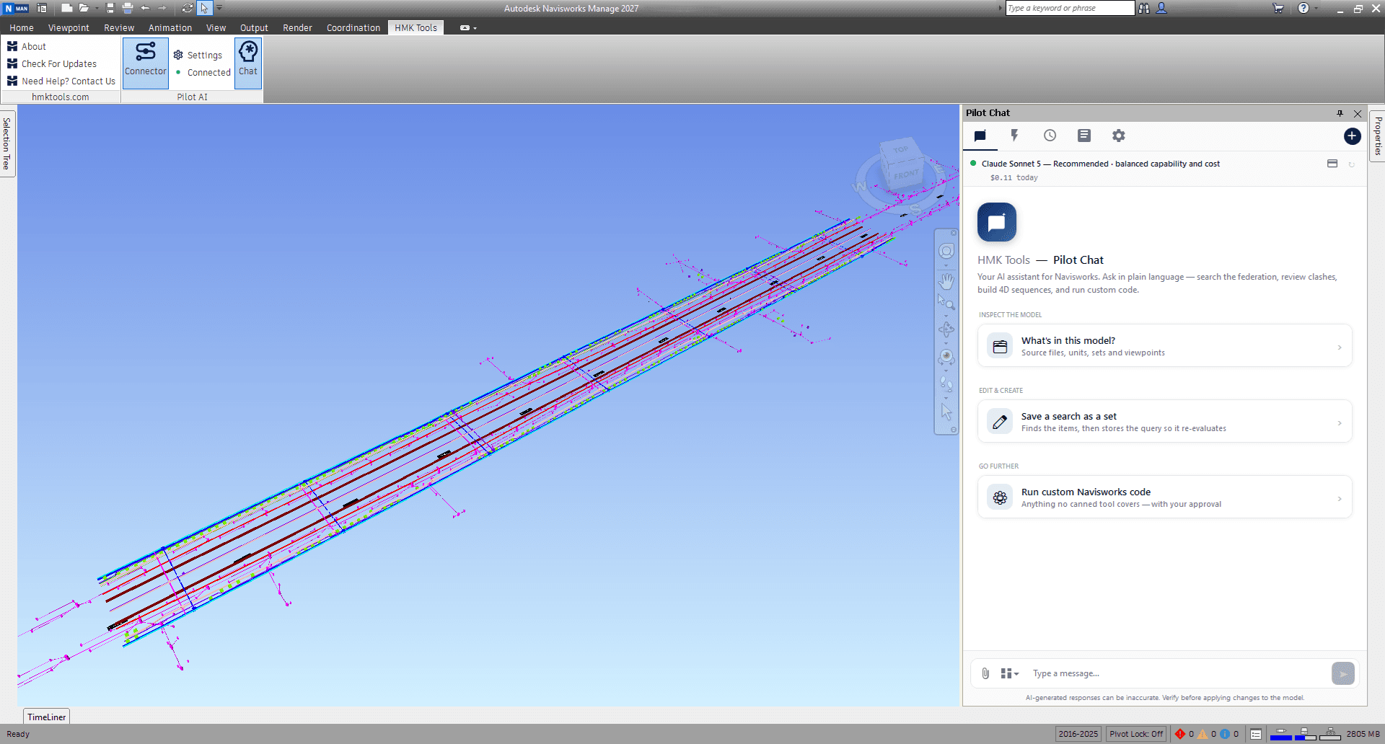Click the Open folder icon in the quick access toolbar
The image size is (1385, 744).
[x=84, y=8]
